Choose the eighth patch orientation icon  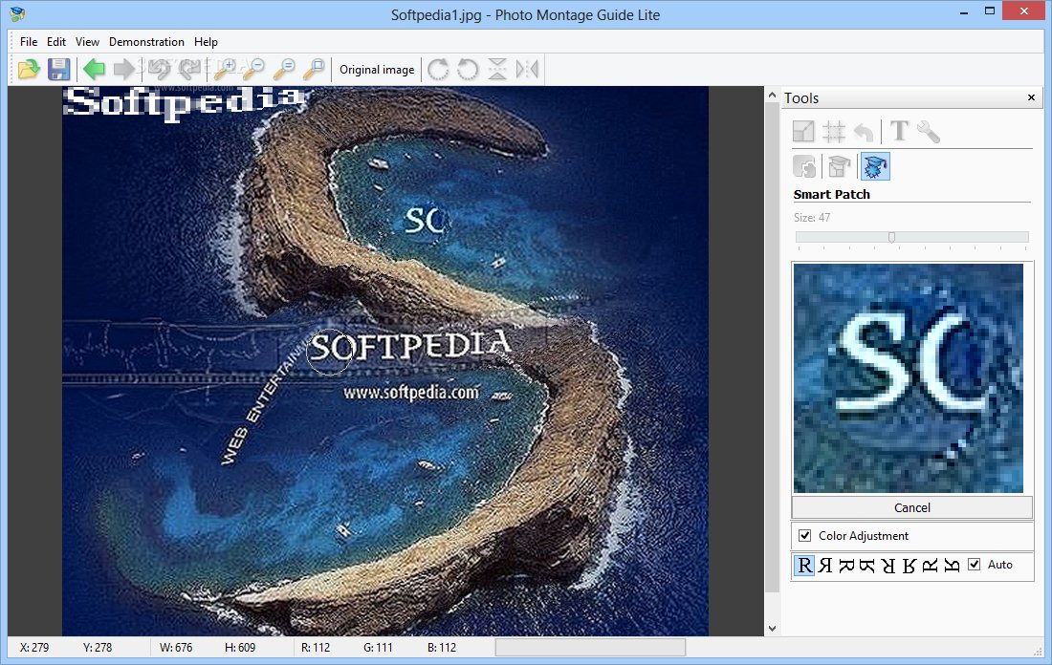[x=952, y=566]
